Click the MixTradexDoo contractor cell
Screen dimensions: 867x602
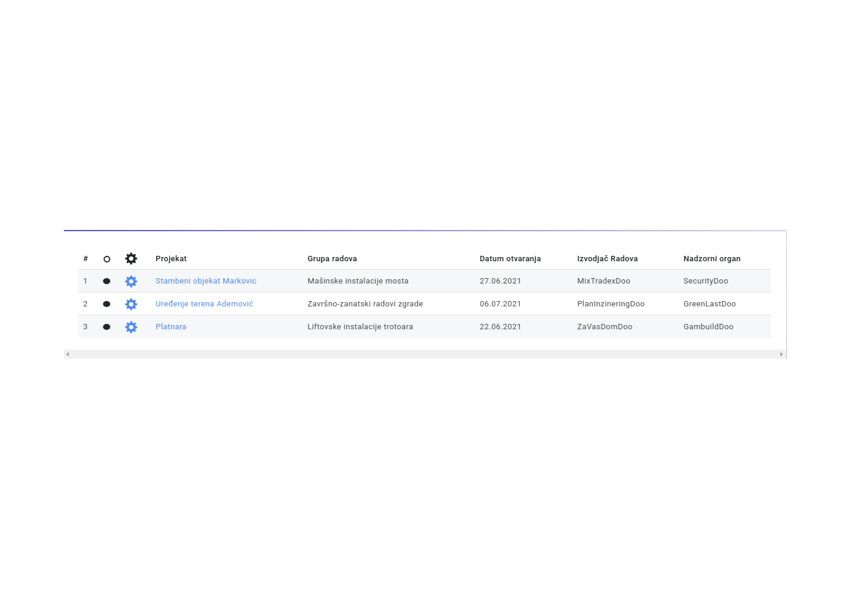603,281
